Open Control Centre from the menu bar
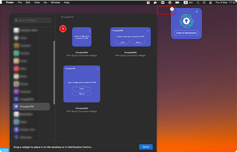This screenshot has height=152, width=237. point(211,3)
